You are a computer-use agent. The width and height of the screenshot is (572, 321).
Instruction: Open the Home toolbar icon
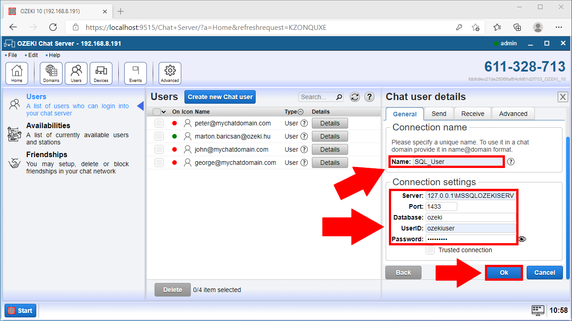16,72
